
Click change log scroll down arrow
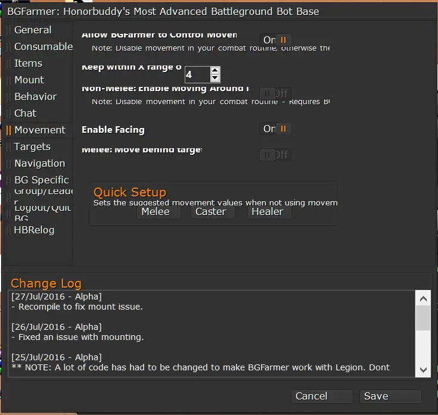coord(423,370)
